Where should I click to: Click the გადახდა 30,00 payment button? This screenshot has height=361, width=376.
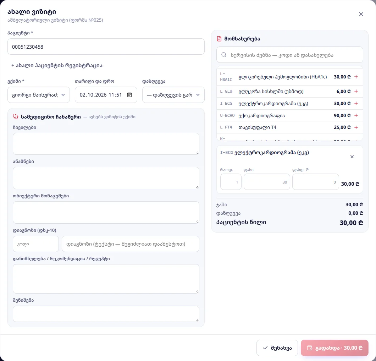334,348
